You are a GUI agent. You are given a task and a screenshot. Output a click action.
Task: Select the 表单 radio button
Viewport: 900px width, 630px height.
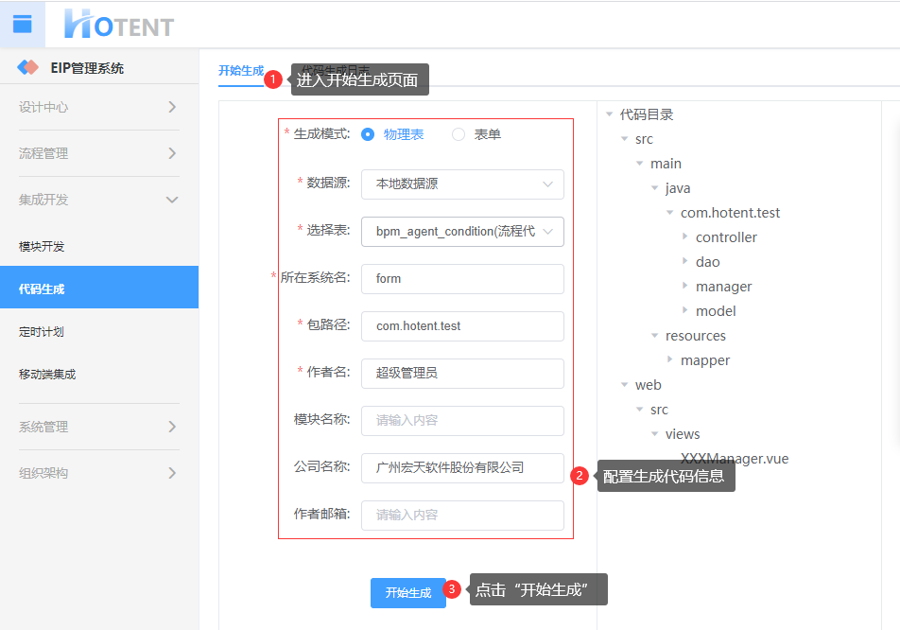point(459,134)
